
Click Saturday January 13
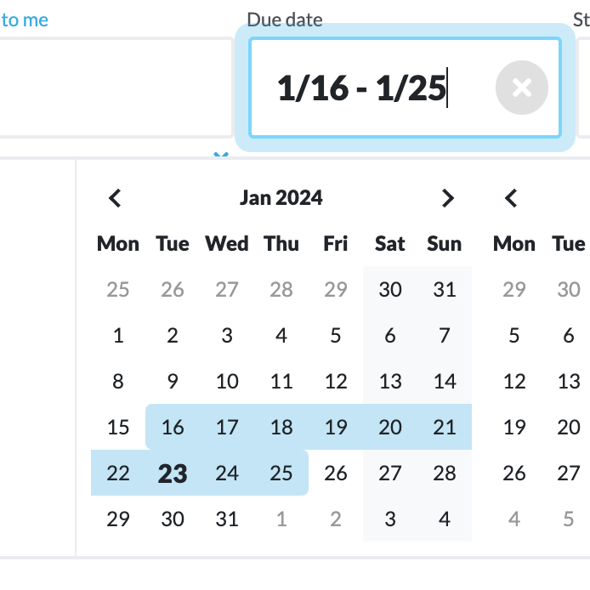(x=390, y=381)
